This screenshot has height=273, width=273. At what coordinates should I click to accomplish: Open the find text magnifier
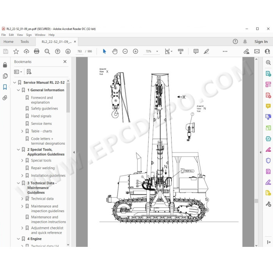click(x=47, y=51)
